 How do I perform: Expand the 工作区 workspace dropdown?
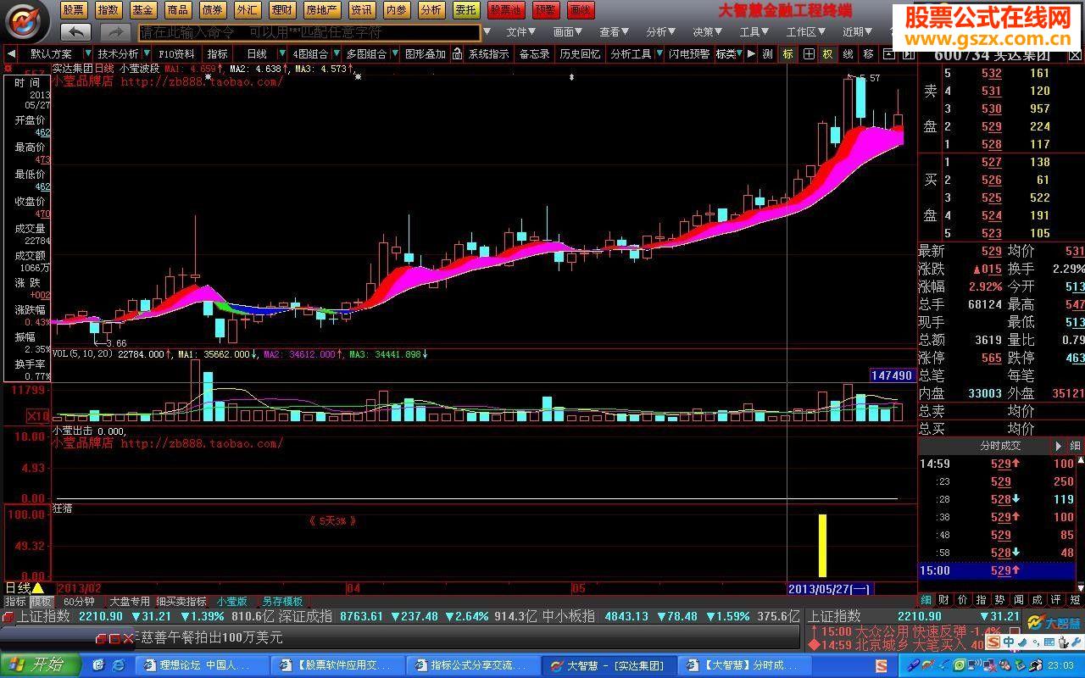point(806,32)
